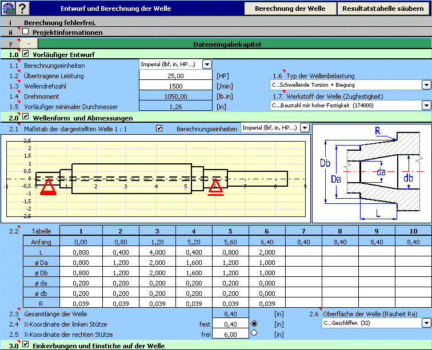Click Anfang cell 0,80 in column 2
The height and width of the screenshot is (350, 432).
[121, 242]
